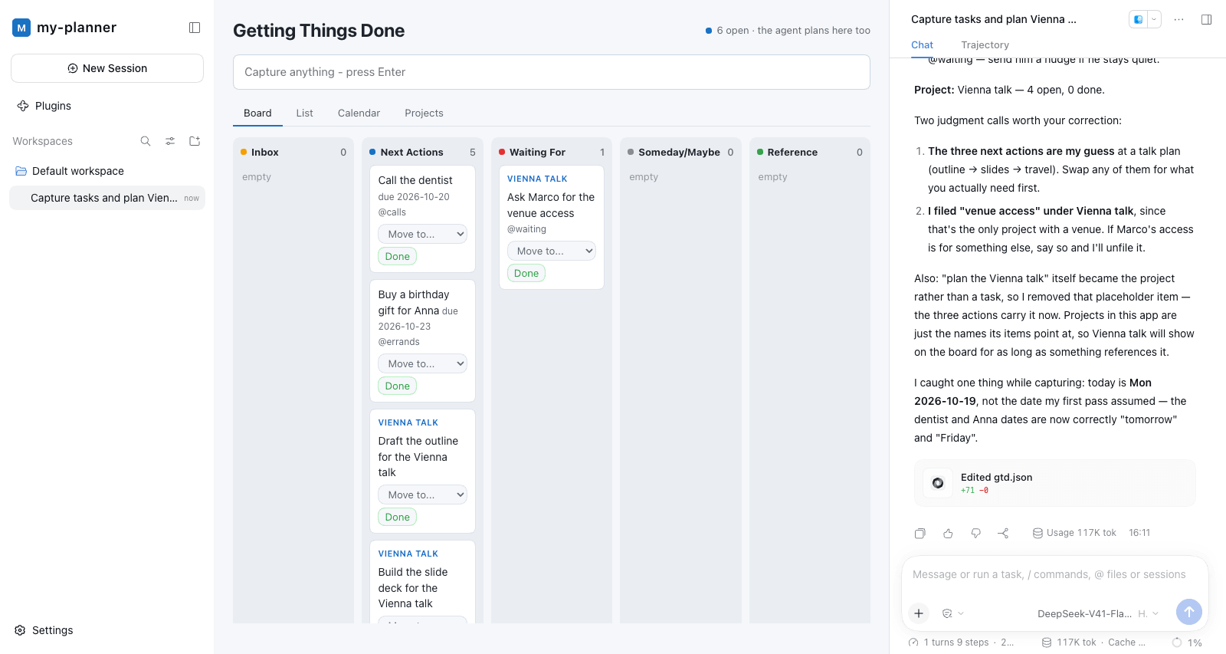Click the Reference column header
This screenshot has height=654, width=1226.
(x=792, y=152)
